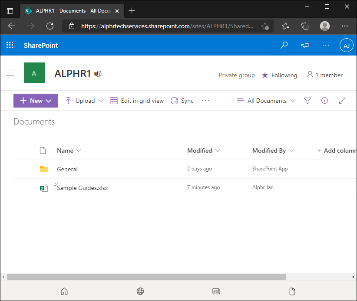Click the scrollbar left arrow
Image resolution: width=357 pixels, height=301 pixels.
pos(3,277)
